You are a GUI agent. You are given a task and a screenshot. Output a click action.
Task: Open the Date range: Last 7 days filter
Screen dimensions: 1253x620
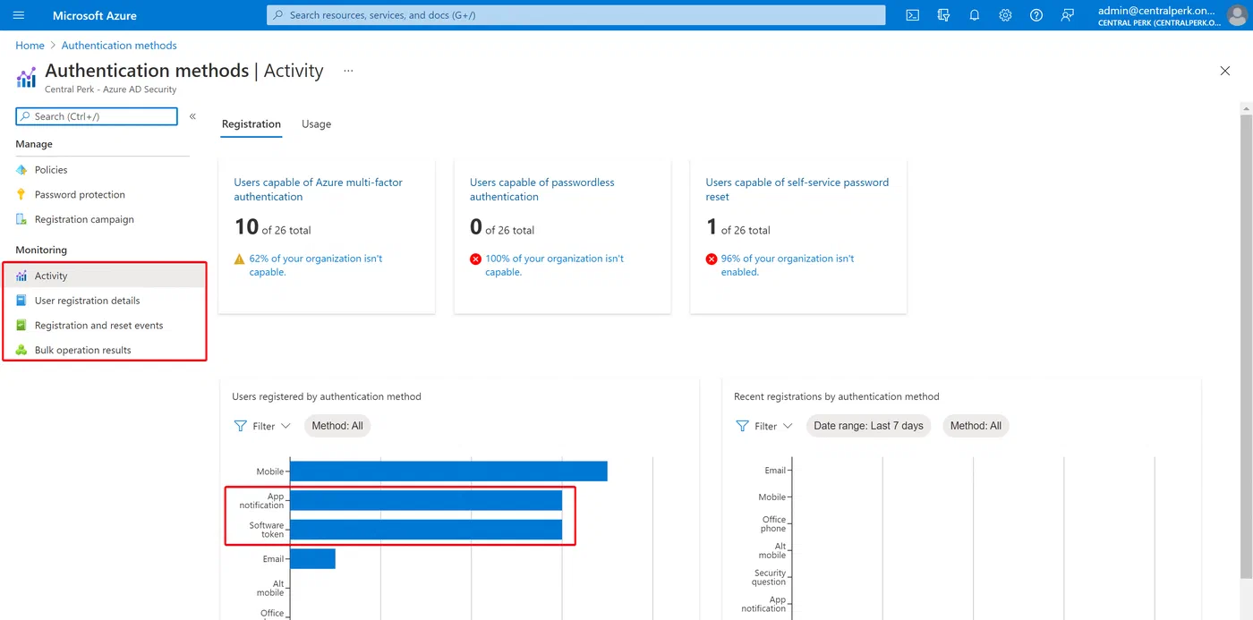(x=868, y=426)
